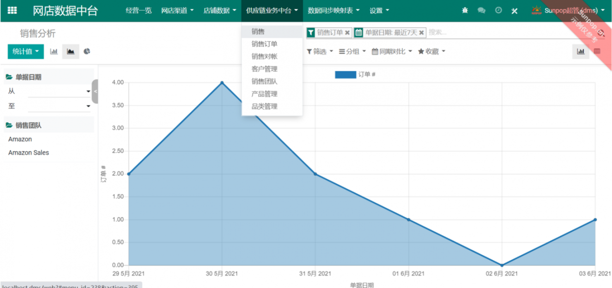Remove the 销售订单 filter tag
This screenshot has width=612, height=288.
(347, 33)
